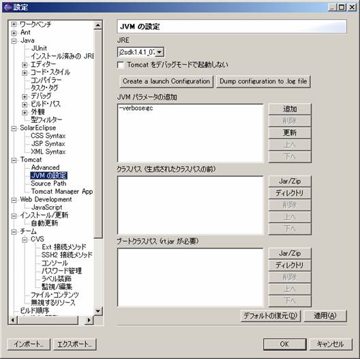Select タスク・タグ preference page
Screen dimensions: 360x359
pyautogui.click(x=44, y=88)
